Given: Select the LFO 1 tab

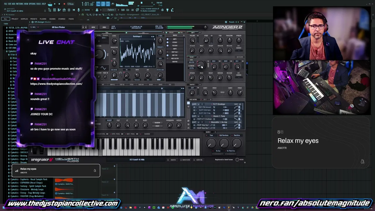Looking at the screenshot, I should [205, 100].
